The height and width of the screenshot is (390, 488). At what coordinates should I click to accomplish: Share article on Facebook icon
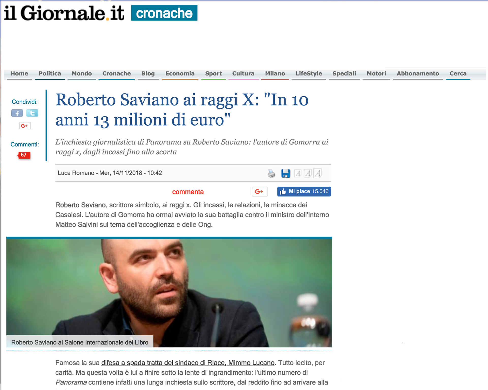17,113
